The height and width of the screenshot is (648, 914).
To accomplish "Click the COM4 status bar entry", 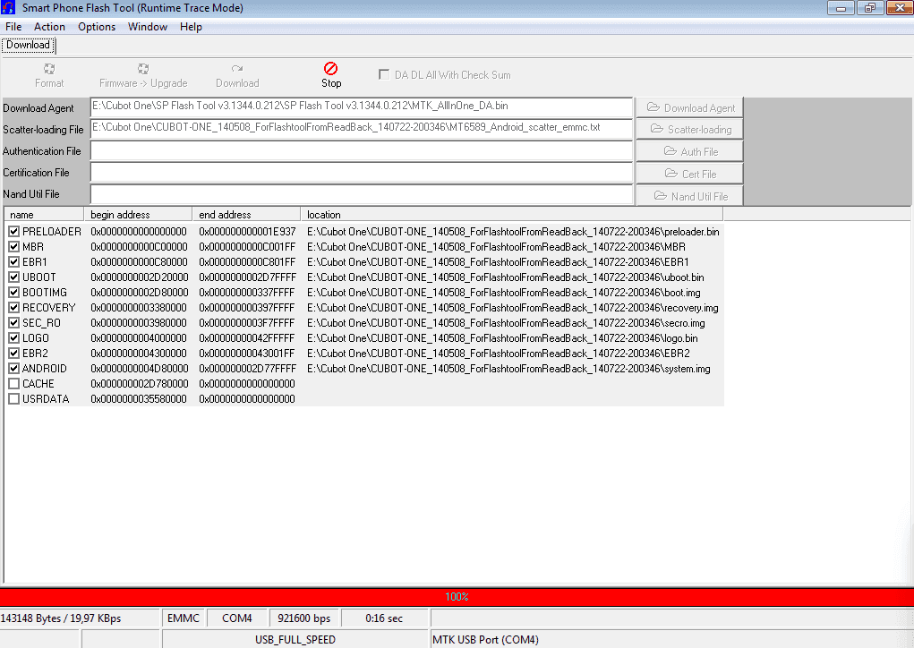I will tap(236, 618).
